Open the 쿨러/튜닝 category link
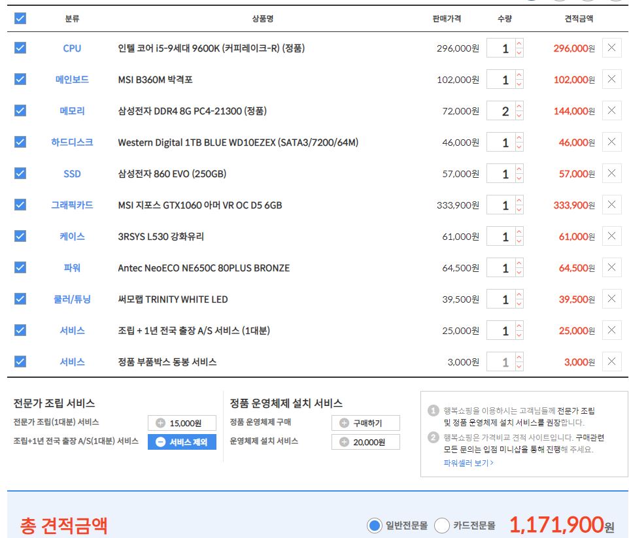The image size is (629, 538). pos(72,299)
